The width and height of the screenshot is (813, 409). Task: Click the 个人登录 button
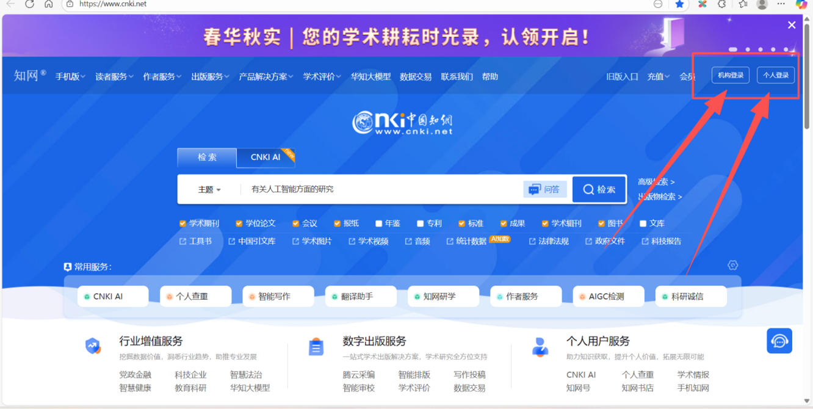pyautogui.click(x=776, y=75)
